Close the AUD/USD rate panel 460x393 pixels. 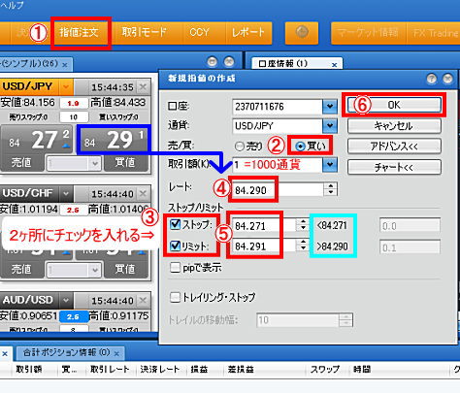[x=143, y=300]
